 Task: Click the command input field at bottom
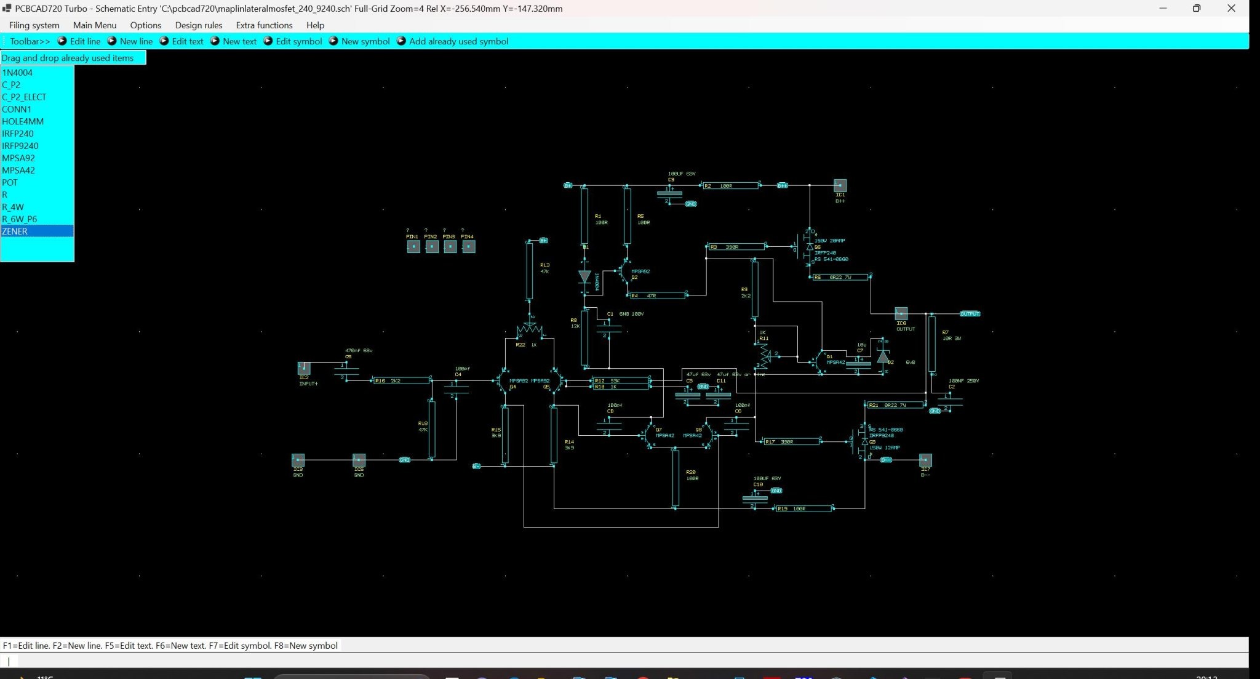coord(624,661)
